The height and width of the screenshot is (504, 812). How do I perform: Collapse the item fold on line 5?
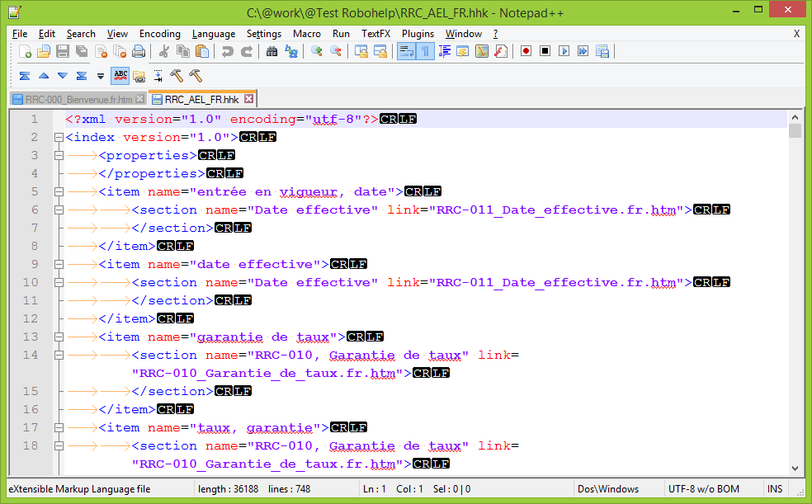[59, 192]
